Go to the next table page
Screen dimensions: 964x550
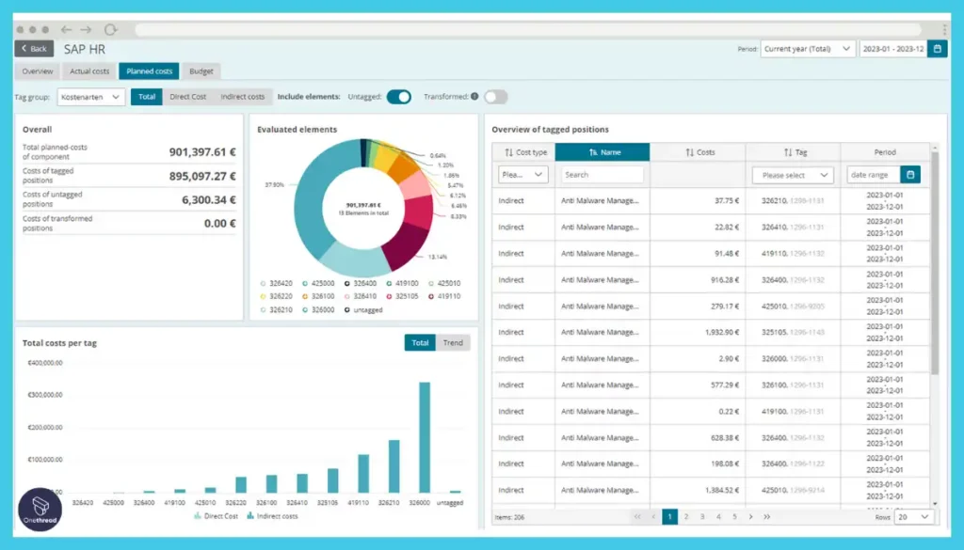(x=750, y=517)
